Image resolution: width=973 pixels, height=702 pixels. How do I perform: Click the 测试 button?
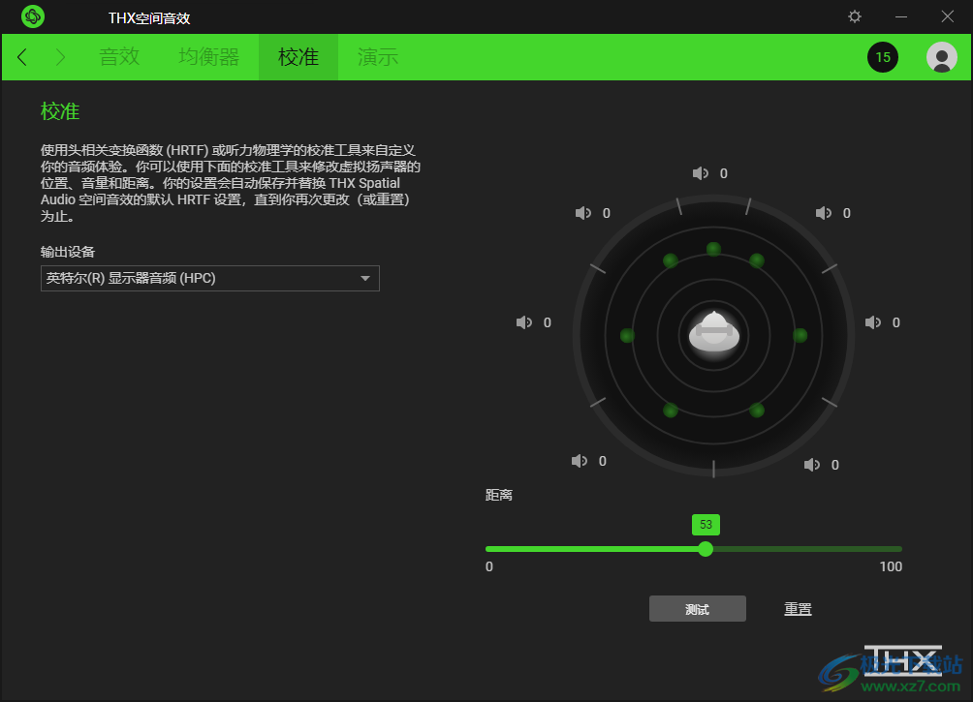[697, 608]
